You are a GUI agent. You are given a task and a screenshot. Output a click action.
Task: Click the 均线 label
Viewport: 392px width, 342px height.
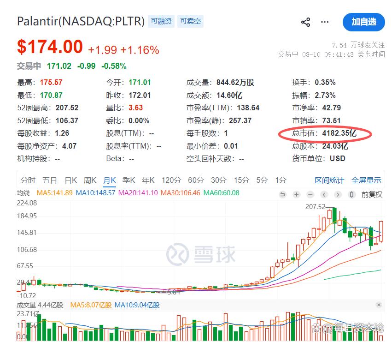23,193
